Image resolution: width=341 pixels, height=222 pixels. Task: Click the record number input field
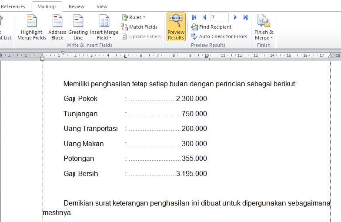tap(219, 17)
